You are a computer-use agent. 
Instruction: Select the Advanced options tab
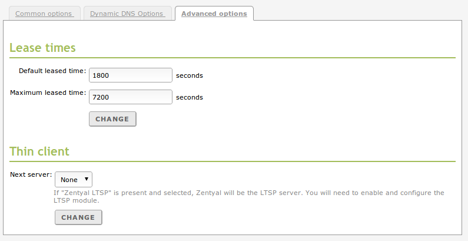pyautogui.click(x=214, y=14)
